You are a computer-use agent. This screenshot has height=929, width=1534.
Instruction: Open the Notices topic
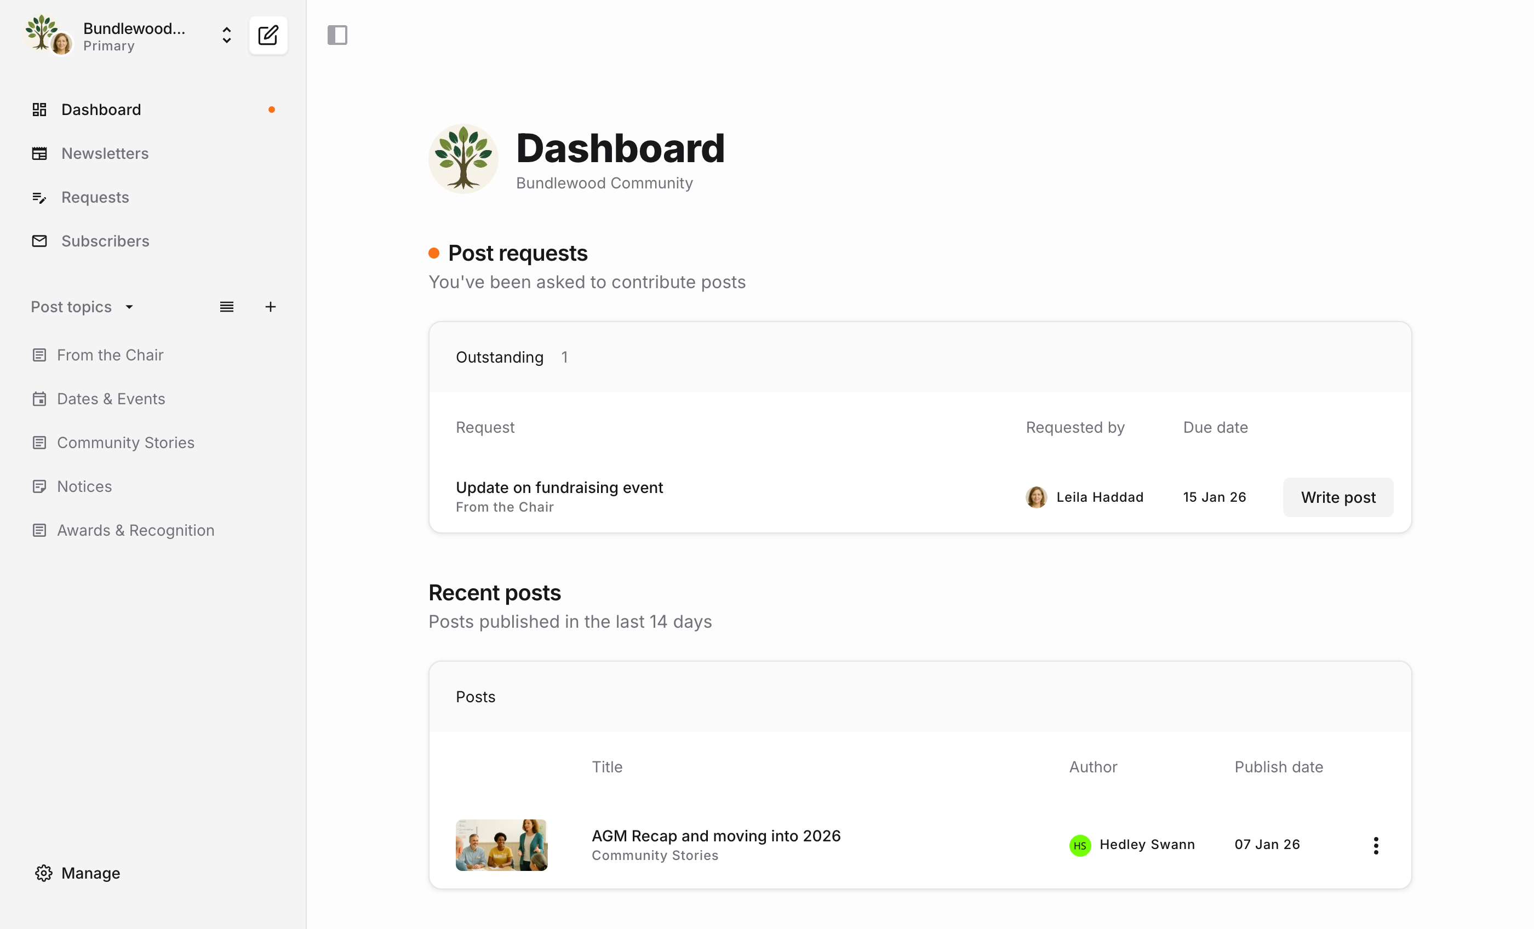(85, 486)
